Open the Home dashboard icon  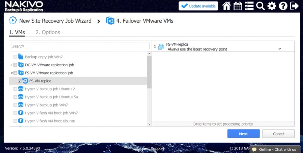[x=227, y=6]
